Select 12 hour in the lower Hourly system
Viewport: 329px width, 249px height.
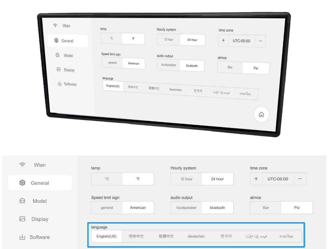click(x=186, y=179)
